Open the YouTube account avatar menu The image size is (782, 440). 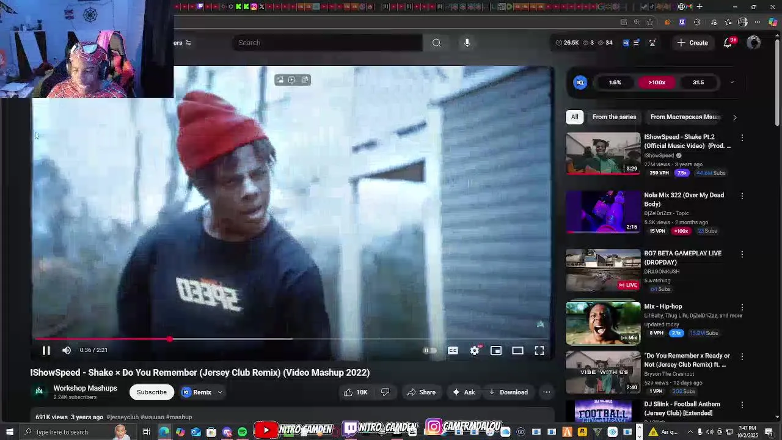[x=754, y=42]
